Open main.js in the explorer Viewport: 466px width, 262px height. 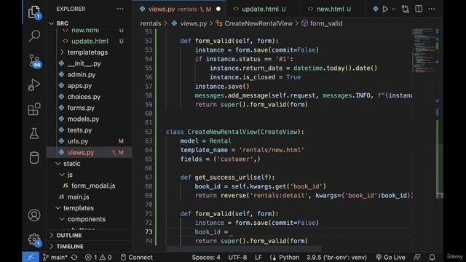pyautogui.click(x=78, y=196)
